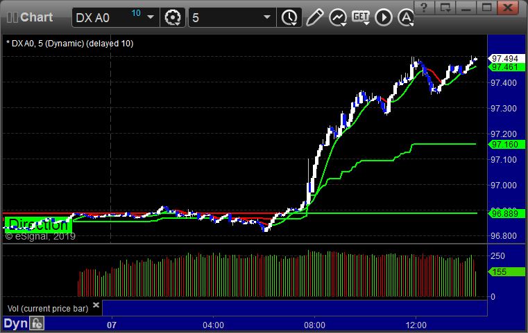Image resolution: width=528 pixels, height=333 pixels.
Task: Click the chart help question mark button
Action: [425, 8]
